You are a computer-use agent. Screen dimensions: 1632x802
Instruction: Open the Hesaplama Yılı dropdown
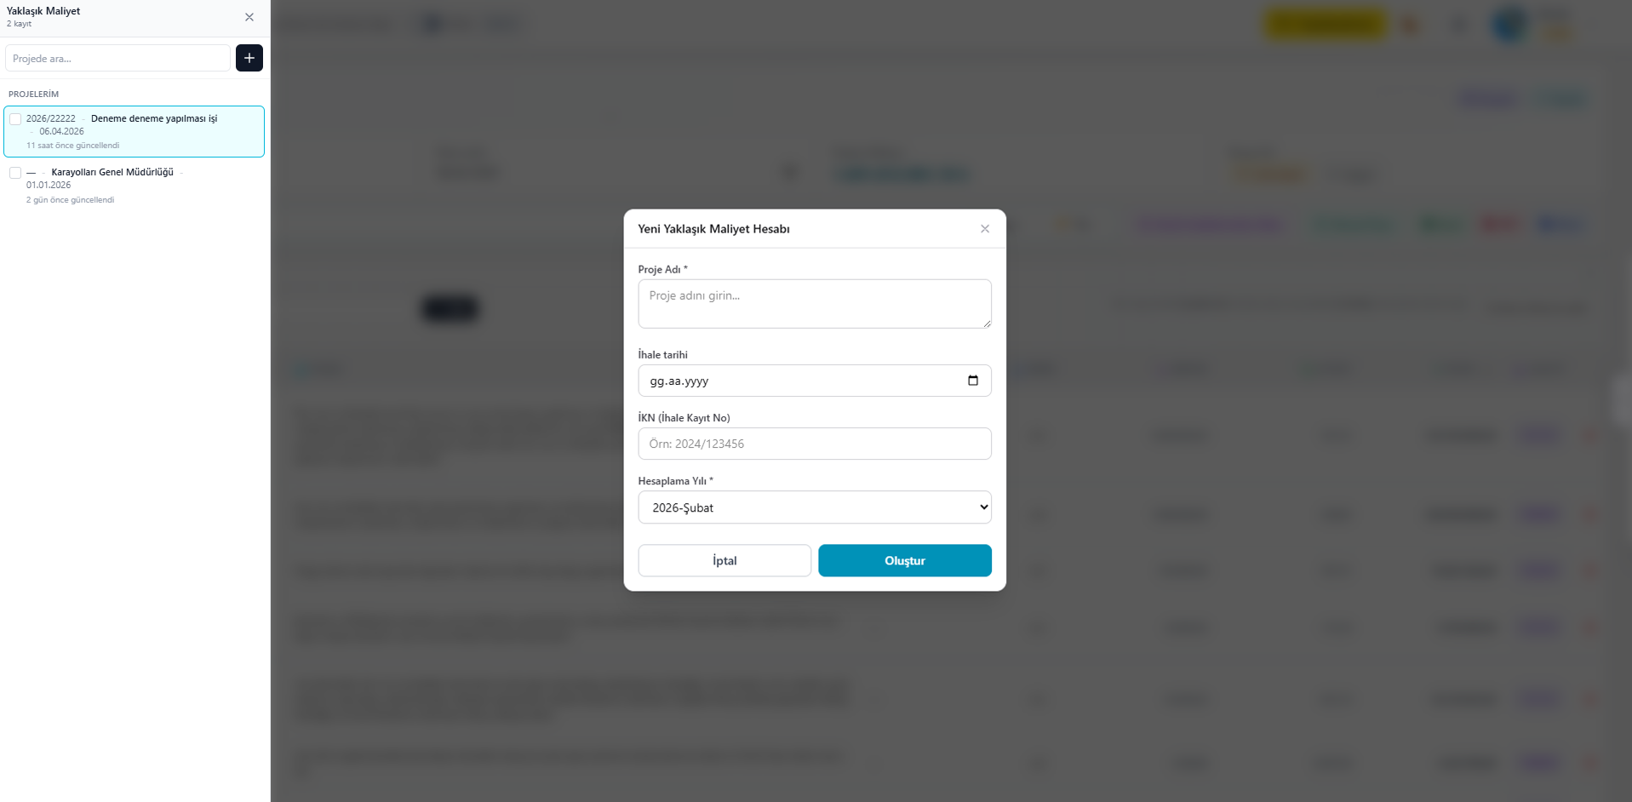(814, 507)
